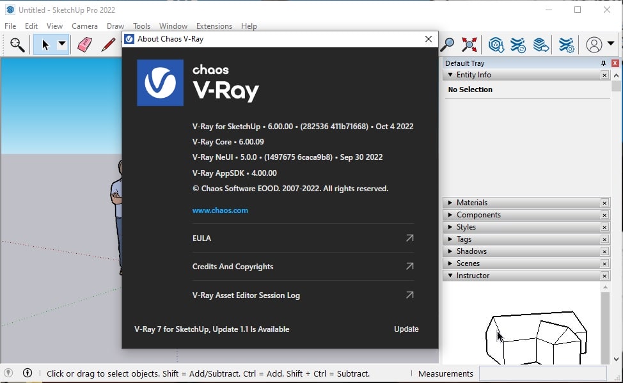This screenshot has height=383, width=623.
Task: Expand the Scenes panel
Action: coord(450,263)
